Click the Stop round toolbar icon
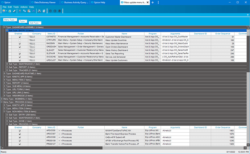250x154 pixels. (x=59, y=11)
